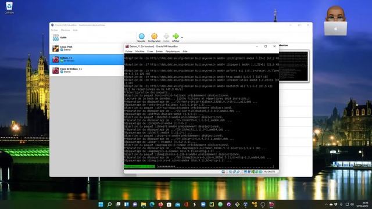Open Entrée menu in Debian_11 window
Viewport: 372px width, 209px height.
159,52
